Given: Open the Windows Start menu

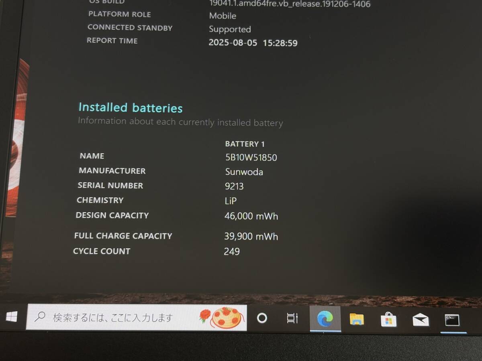Looking at the screenshot, I should coord(12,317).
